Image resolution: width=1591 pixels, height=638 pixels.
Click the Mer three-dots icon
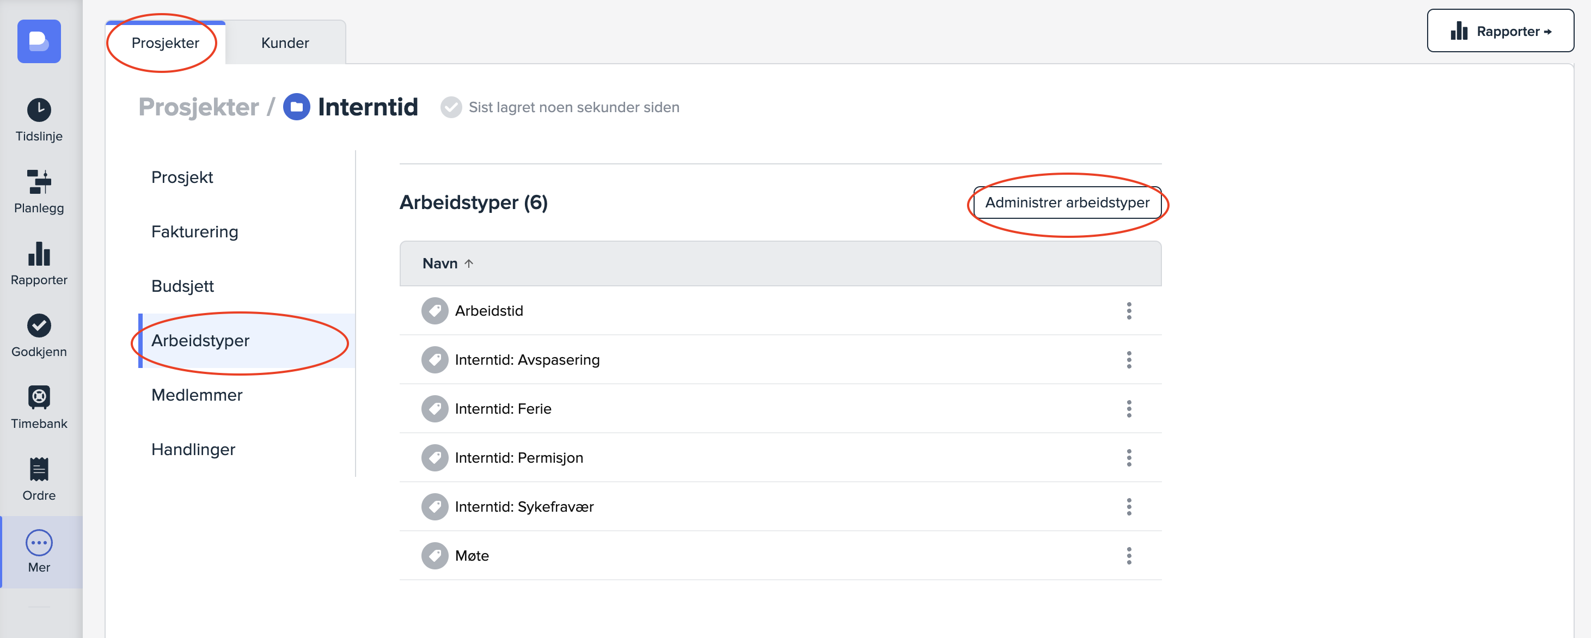(x=39, y=542)
